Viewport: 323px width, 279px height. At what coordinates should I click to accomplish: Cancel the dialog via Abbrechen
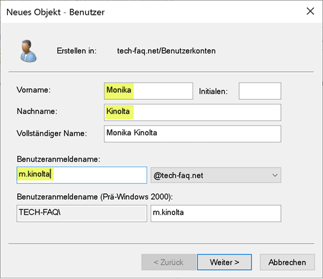tap(287, 262)
